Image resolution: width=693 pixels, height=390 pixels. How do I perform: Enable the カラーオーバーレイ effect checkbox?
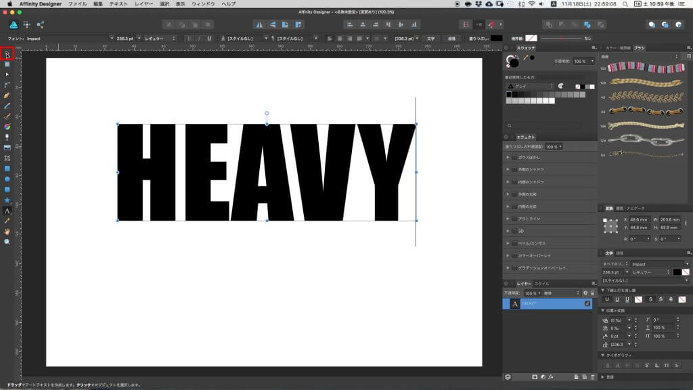point(514,255)
